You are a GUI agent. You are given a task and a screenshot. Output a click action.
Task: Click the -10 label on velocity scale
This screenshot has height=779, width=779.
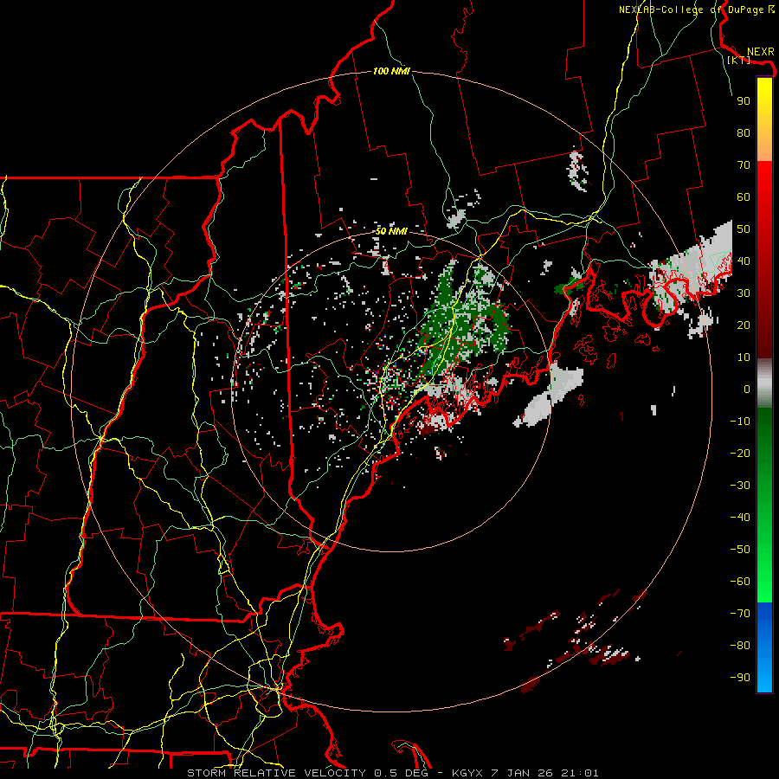740,422
